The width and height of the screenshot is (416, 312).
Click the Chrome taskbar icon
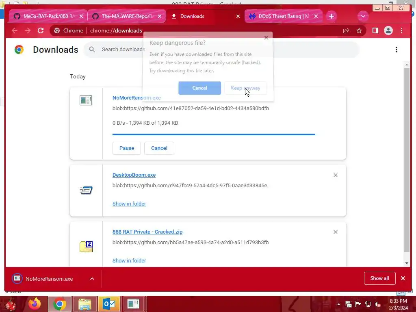[60, 304]
